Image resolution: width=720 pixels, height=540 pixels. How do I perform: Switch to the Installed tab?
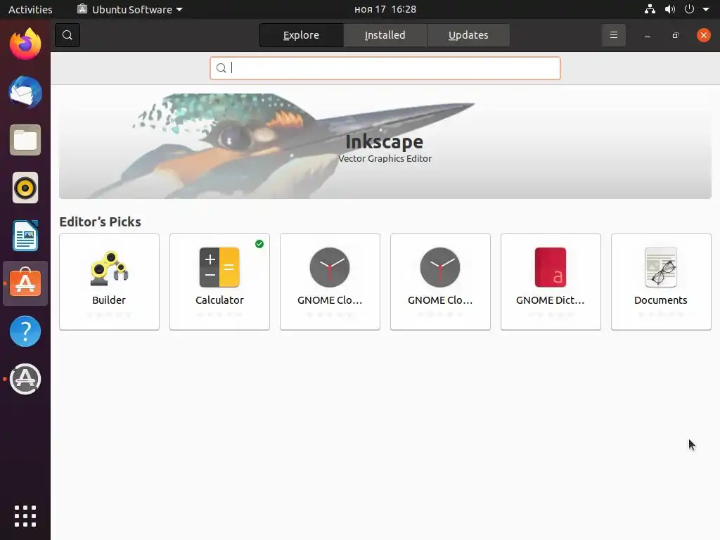pos(385,35)
